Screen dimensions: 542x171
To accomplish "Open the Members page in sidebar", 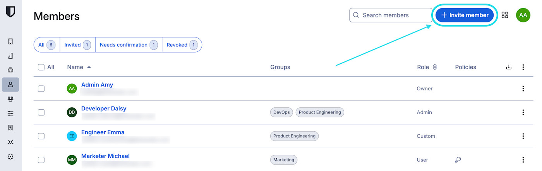I will coord(10,84).
